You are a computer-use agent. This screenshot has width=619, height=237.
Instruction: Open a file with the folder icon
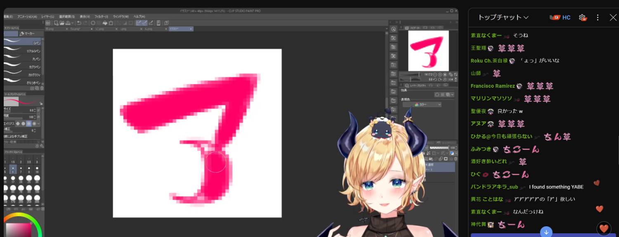(62, 23)
